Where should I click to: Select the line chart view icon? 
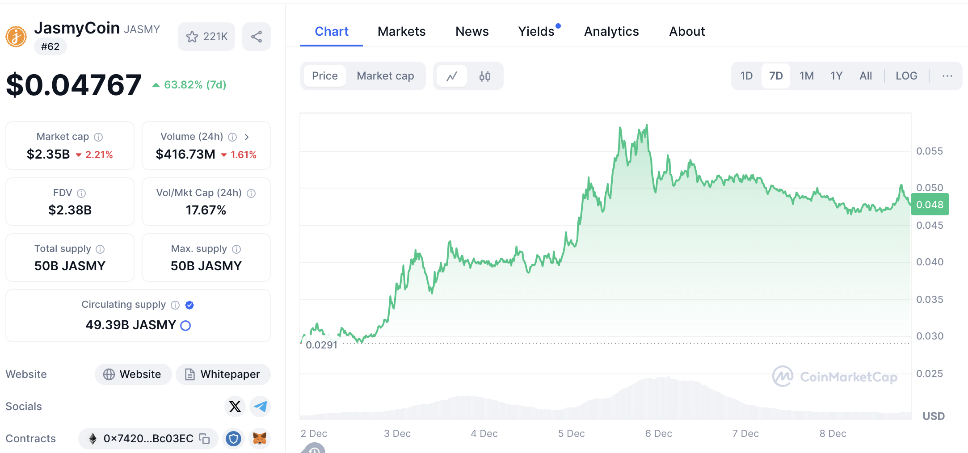452,76
